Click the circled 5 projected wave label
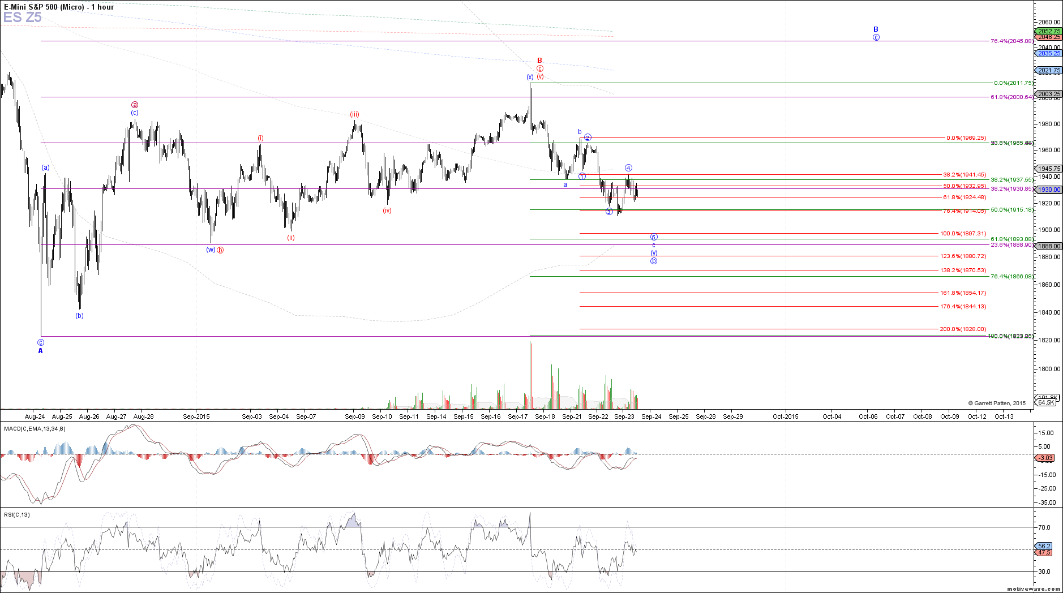This screenshot has width=1063, height=593. tap(654, 237)
